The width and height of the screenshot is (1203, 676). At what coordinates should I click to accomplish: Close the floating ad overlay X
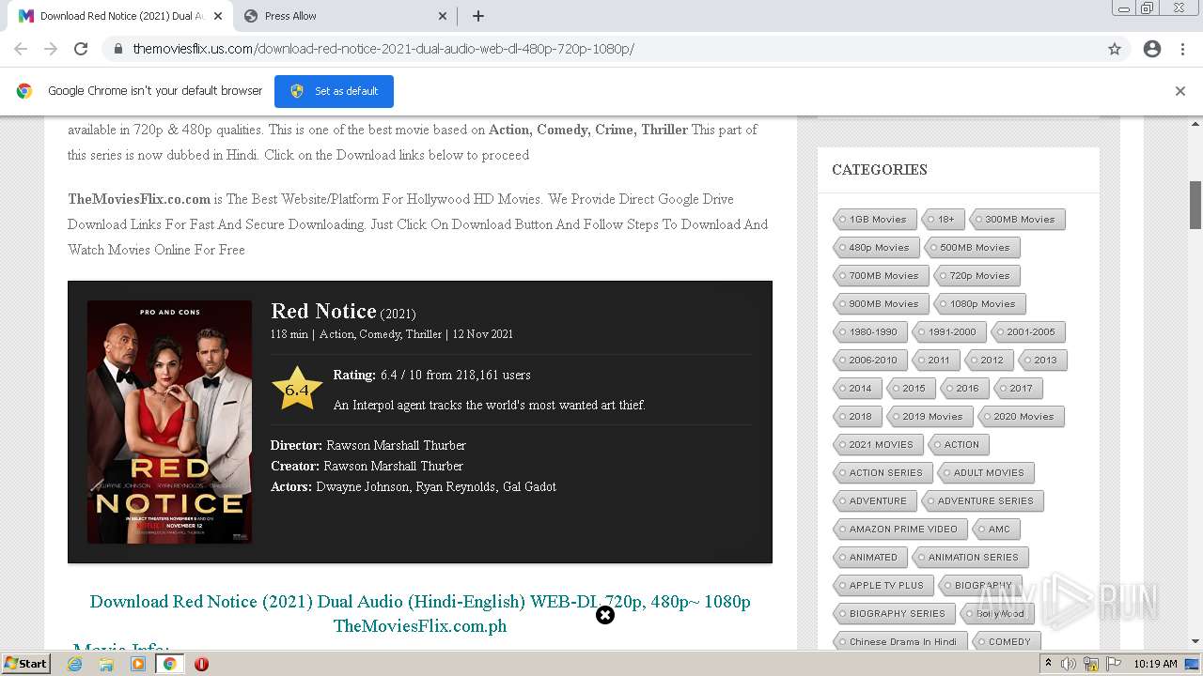[x=605, y=615]
